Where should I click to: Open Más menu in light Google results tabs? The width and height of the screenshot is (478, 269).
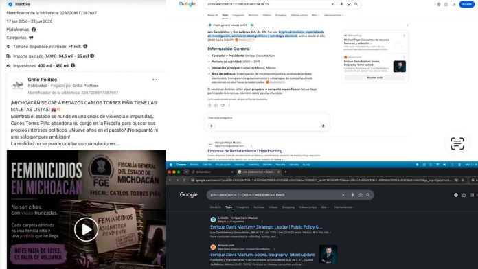click(x=315, y=15)
